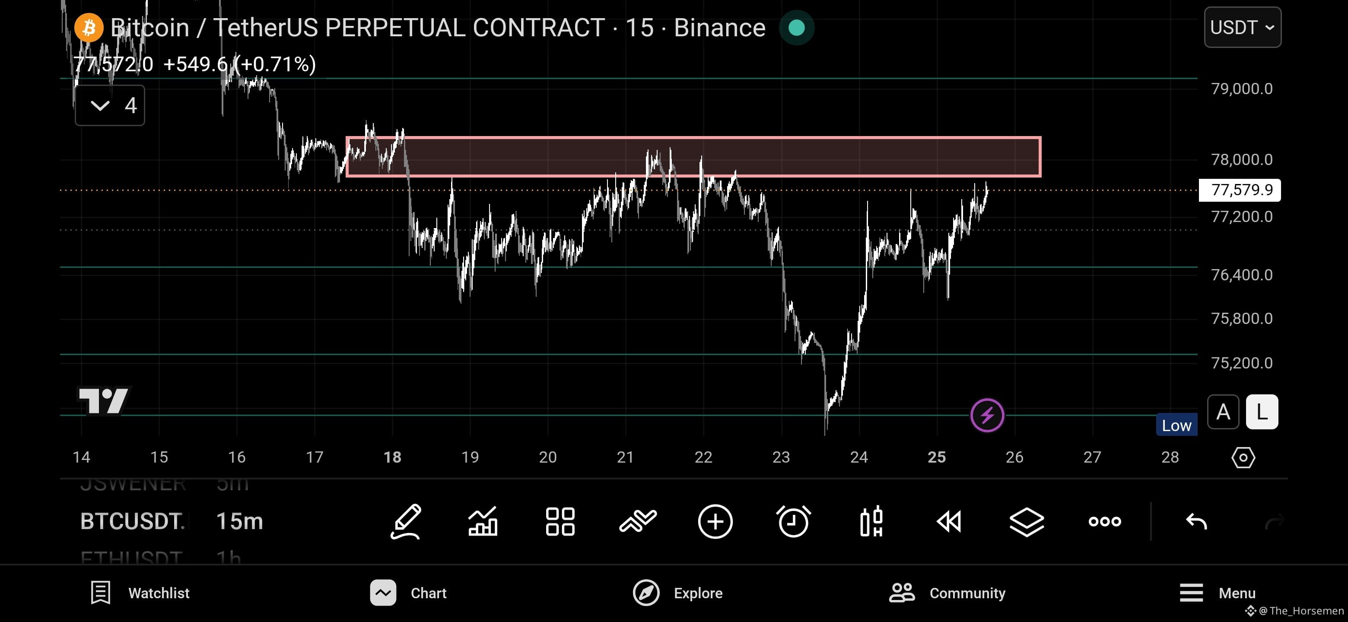Open the object tree layers icon
1348x622 pixels.
tap(1027, 521)
